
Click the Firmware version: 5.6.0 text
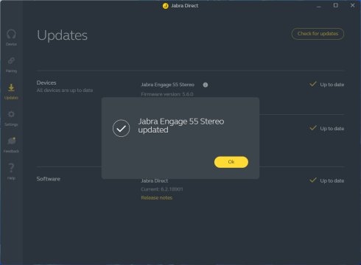tap(167, 94)
